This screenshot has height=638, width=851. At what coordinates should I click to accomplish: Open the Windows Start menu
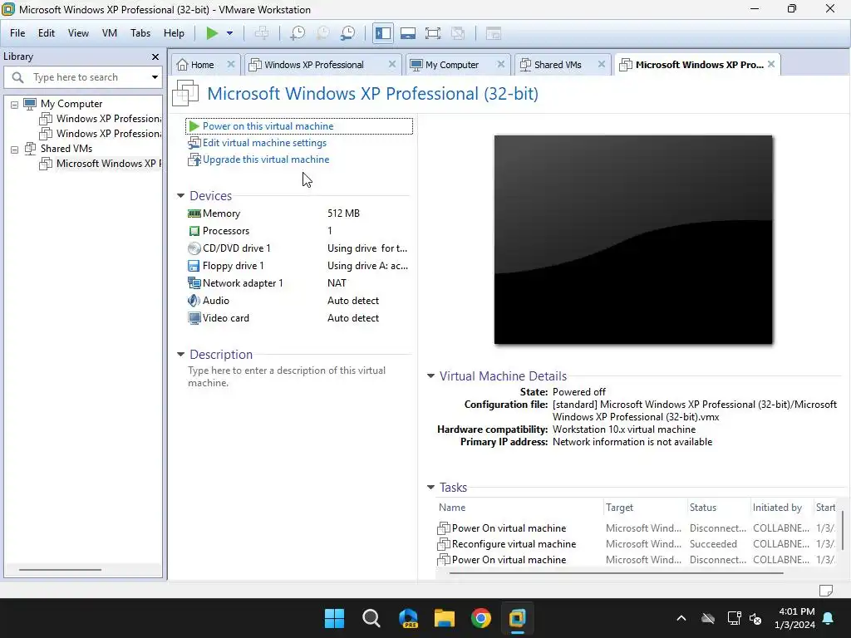click(334, 618)
